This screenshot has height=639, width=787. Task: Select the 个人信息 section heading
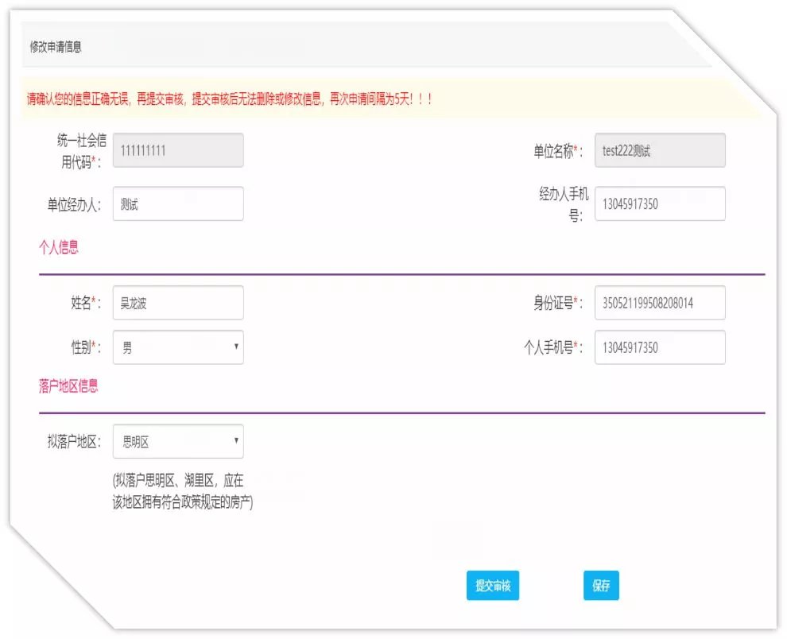[x=59, y=247]
